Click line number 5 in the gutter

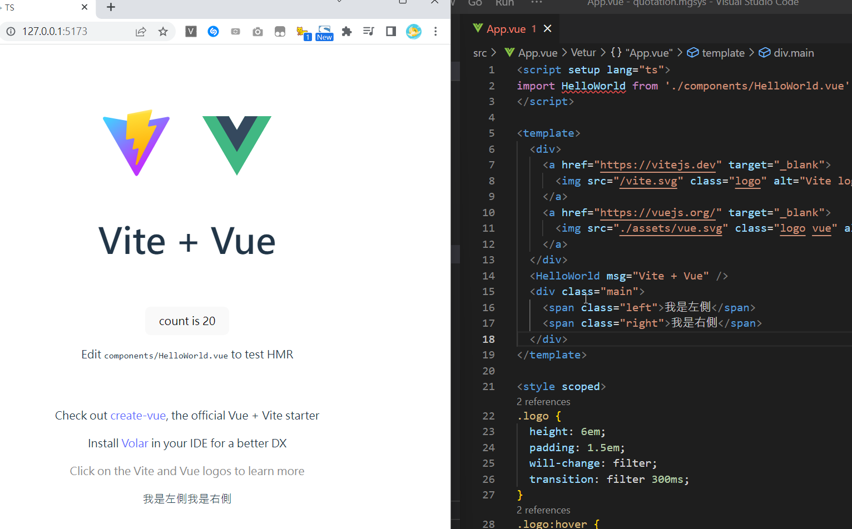click(x=492, y=133)
